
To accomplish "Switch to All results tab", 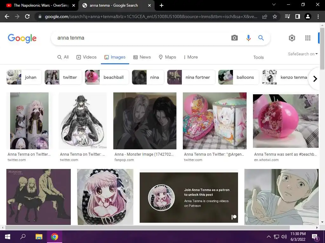I will click(x=63, y=57).
